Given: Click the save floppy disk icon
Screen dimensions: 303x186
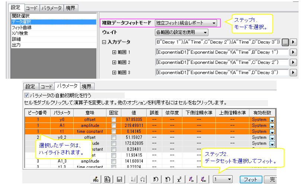Looking at the screenshot, I should coord(119,179).
